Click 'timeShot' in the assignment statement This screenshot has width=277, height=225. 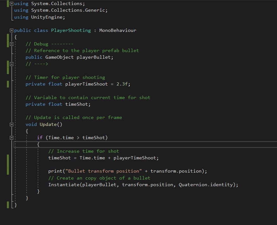tap(60, 158)
